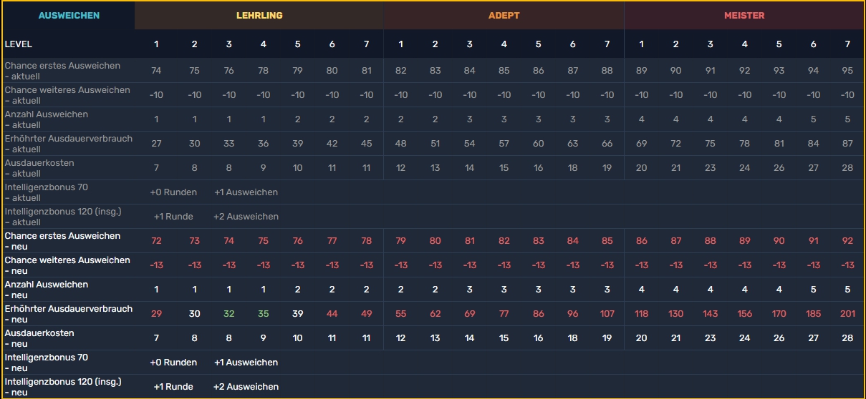The height and width of the screenshot is (399, 866).
Task: Click '+0 Runden' in Intelligenzbonus 70 neu row
Action: [x=173, y=362]
